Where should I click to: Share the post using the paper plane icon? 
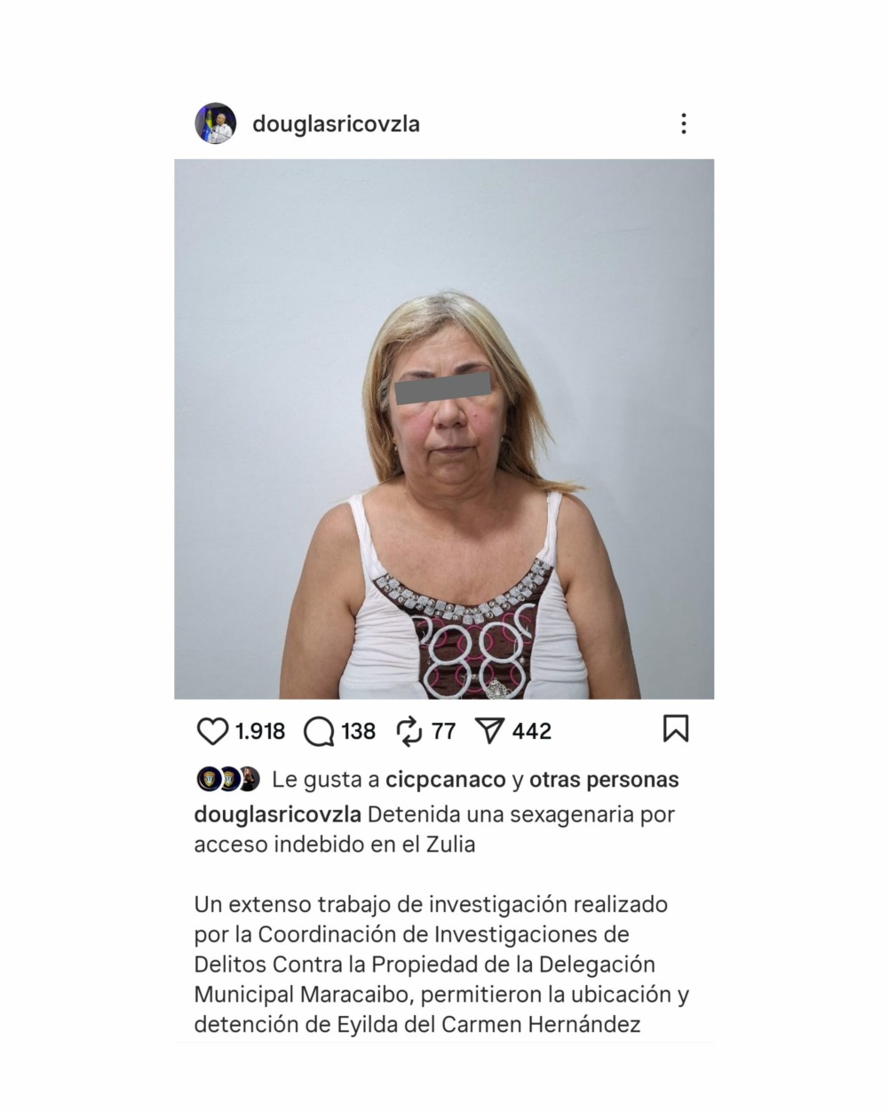489,732
